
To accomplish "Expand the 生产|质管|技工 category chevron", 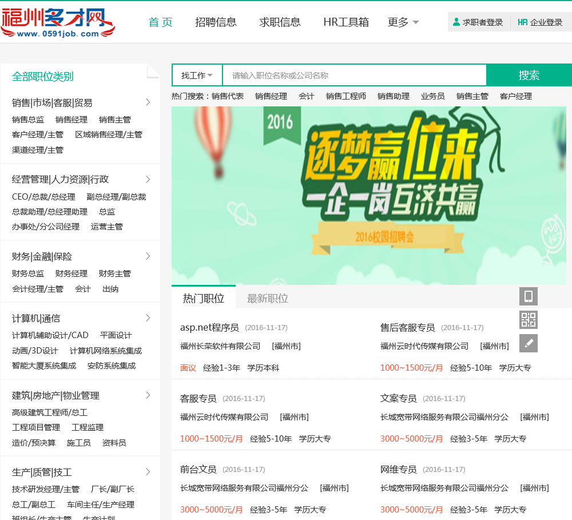I will pyautogui.click(x=148, y=472).
